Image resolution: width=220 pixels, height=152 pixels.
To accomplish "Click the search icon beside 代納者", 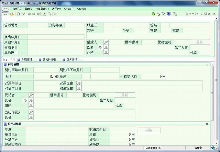I will pos(31,95).
